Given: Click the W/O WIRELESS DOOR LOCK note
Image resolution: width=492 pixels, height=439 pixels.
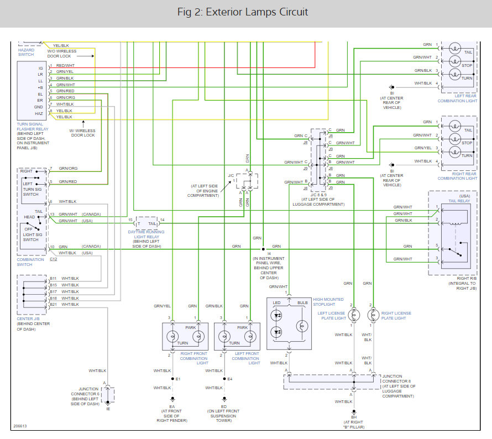Looking at the screenshot, I should 62,54.
